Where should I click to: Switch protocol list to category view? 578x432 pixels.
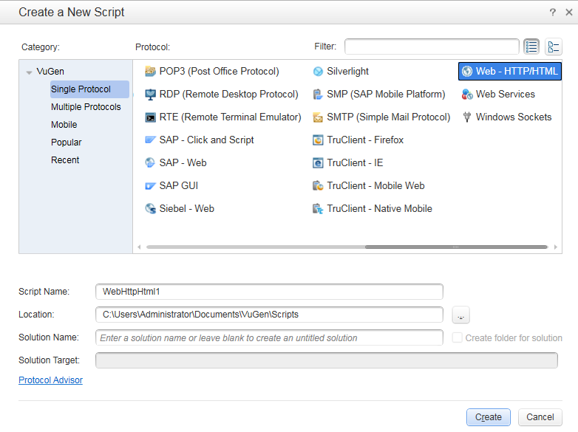coord(554,47)
